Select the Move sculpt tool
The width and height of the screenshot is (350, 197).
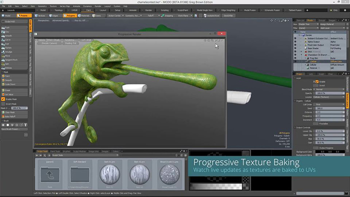point(14,56)
